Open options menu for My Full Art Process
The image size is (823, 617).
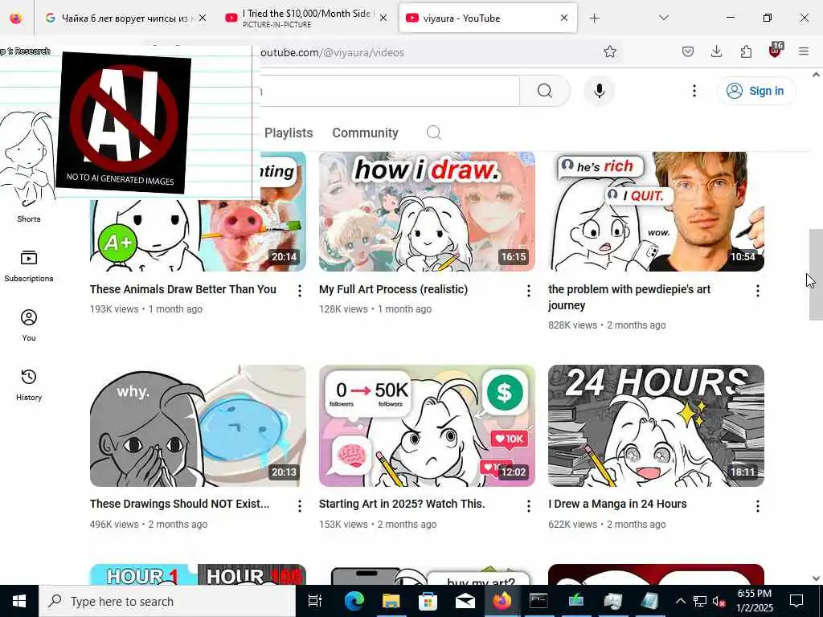pyautogui.click(x=529, y=291)
